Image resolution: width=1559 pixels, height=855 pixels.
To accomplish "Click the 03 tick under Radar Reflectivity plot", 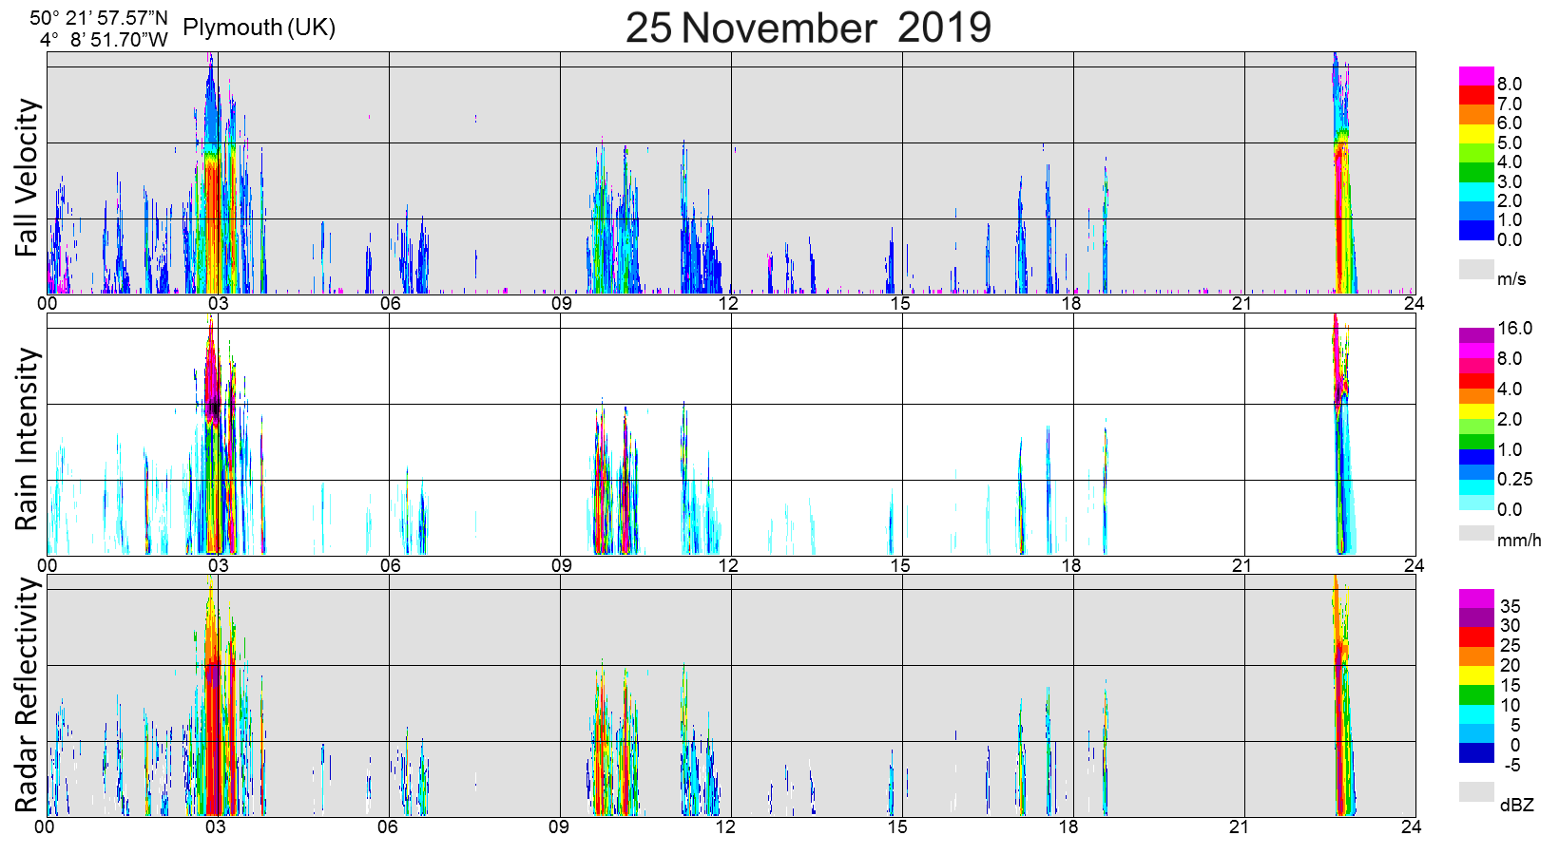I will click(x=216, y=826).
